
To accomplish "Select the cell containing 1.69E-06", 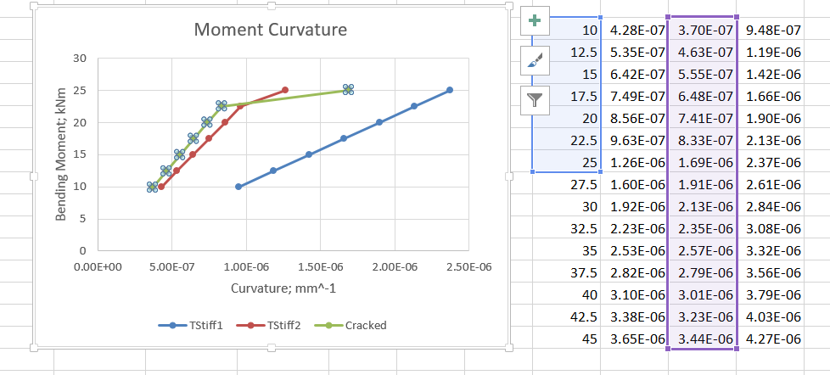I will (702, 162).
